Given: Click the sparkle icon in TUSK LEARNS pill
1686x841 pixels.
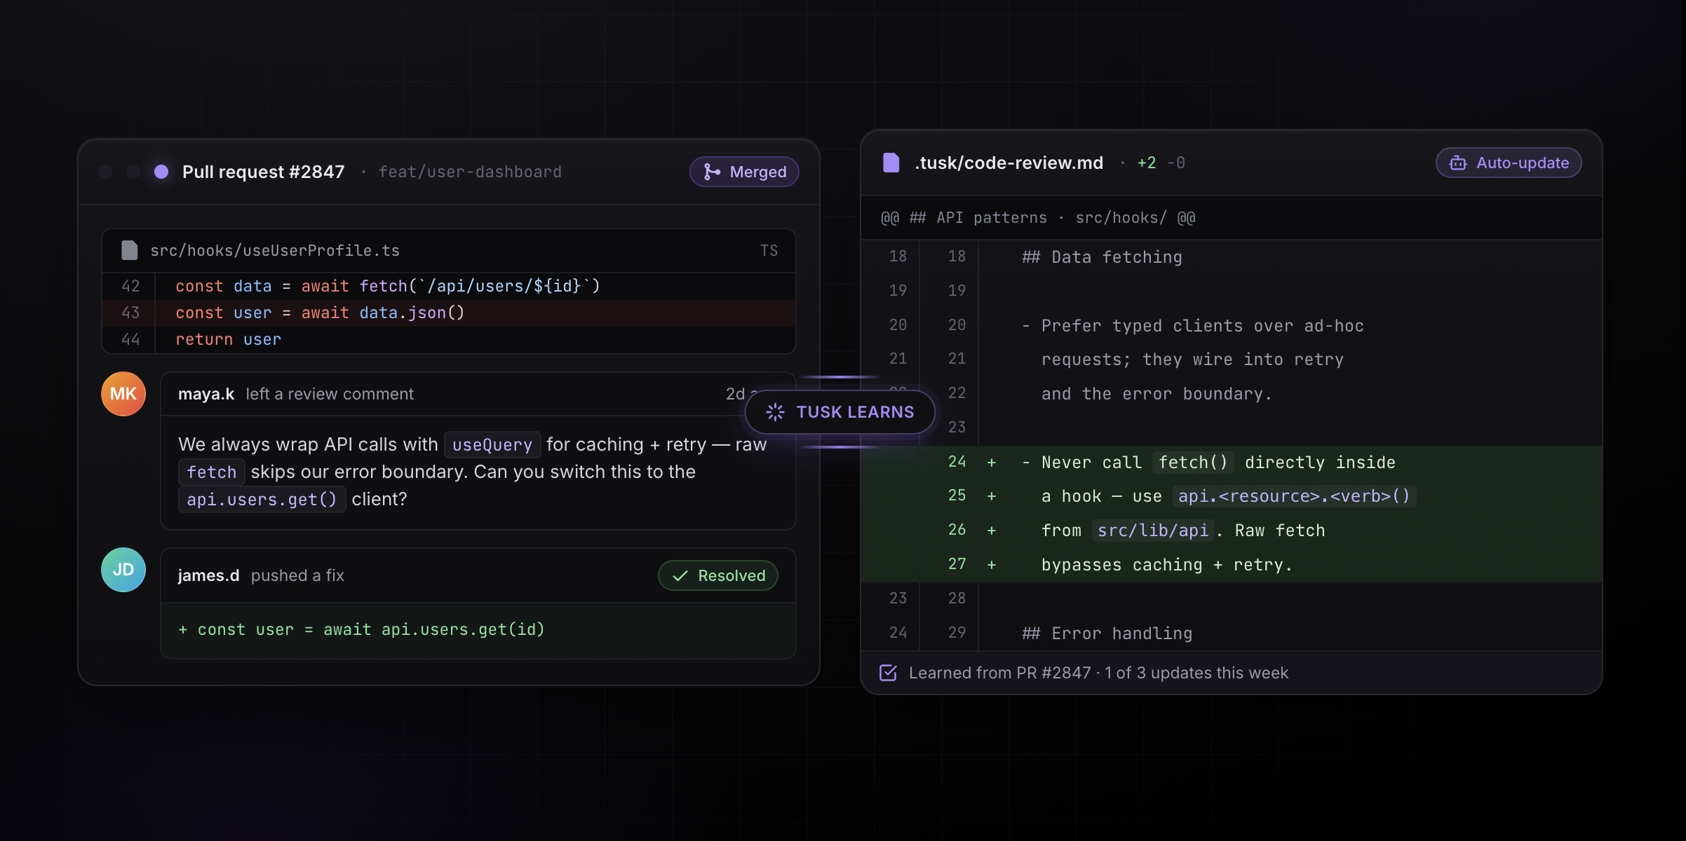Looking at the screenshot, I should 775,412.
